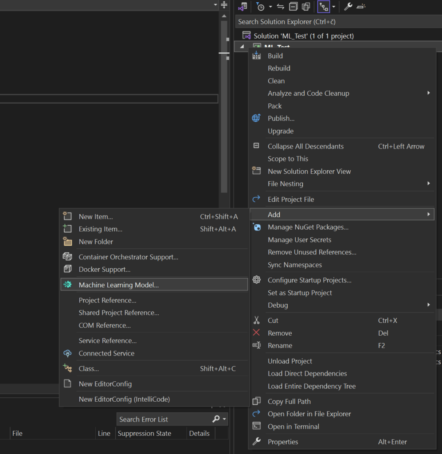
Task: Click the Switch Views icon in Solution Explorer
Action: tap(242, 7)
